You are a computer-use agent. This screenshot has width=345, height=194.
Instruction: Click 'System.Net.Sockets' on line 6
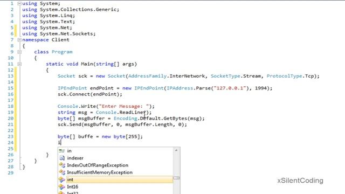click(x=67, y=34)
